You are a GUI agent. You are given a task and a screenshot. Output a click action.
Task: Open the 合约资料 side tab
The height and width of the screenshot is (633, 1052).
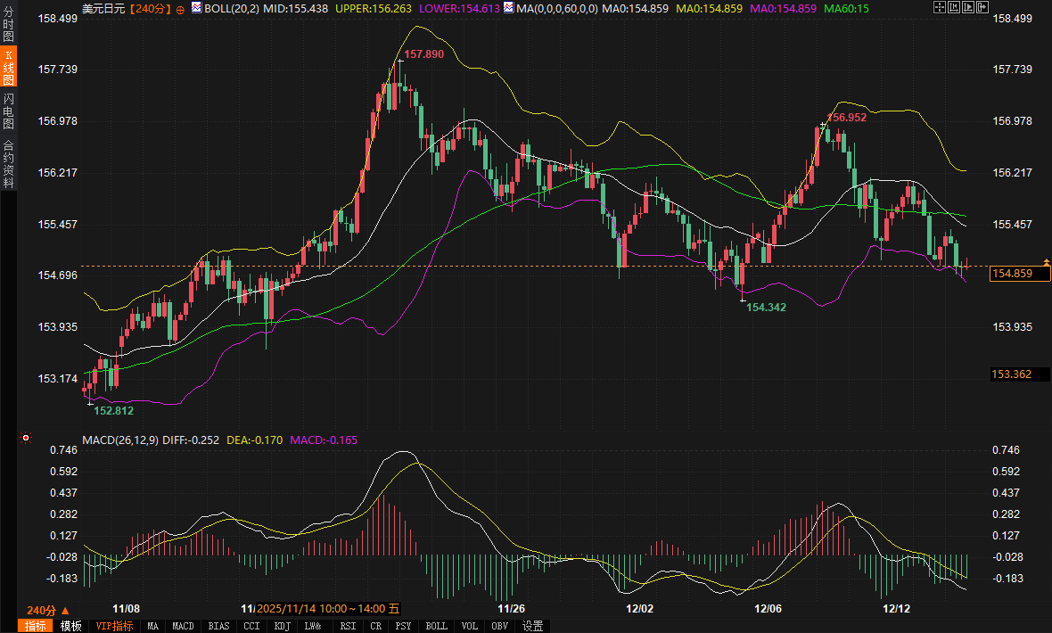coord(8,163)
